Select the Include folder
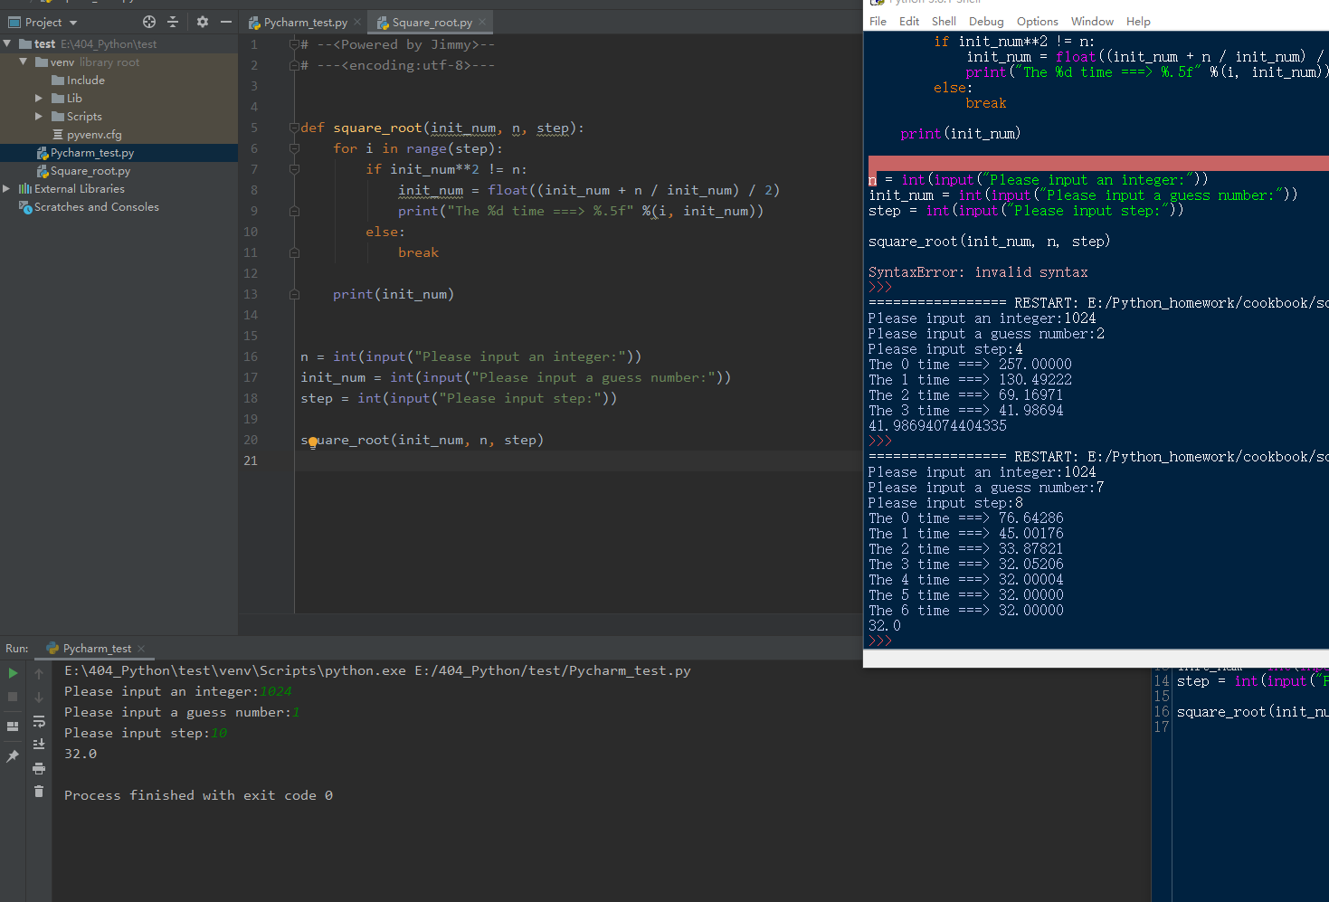 point(79,80)
